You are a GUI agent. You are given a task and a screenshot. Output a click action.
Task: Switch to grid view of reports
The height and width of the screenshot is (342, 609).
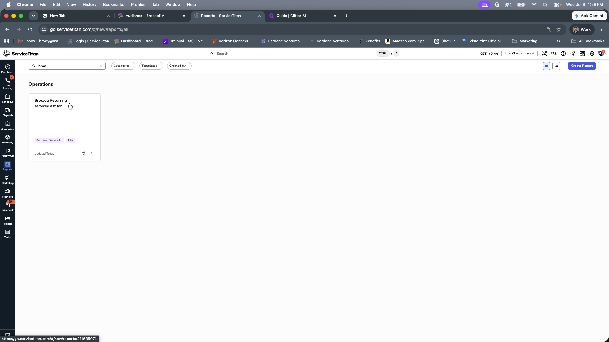coord(546,66)
